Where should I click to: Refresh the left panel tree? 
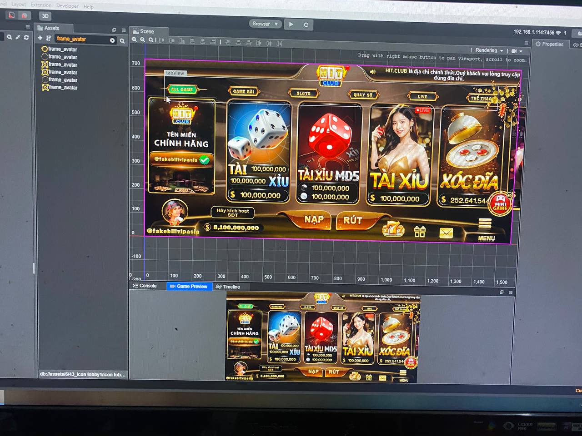coord(26,37)
